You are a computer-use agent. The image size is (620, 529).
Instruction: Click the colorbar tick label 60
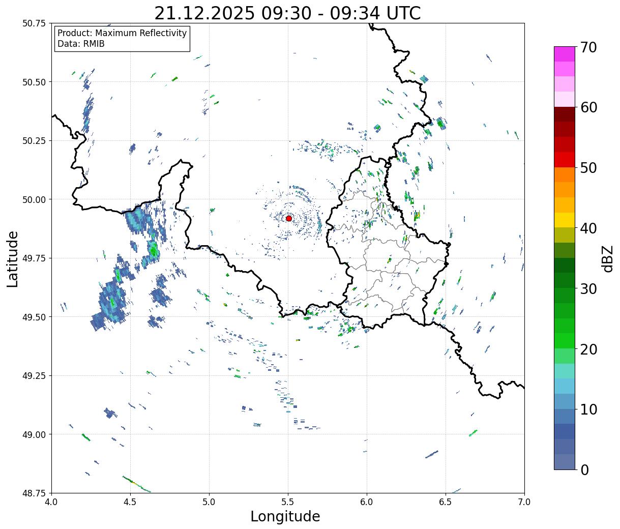click(x=588, y=107)
